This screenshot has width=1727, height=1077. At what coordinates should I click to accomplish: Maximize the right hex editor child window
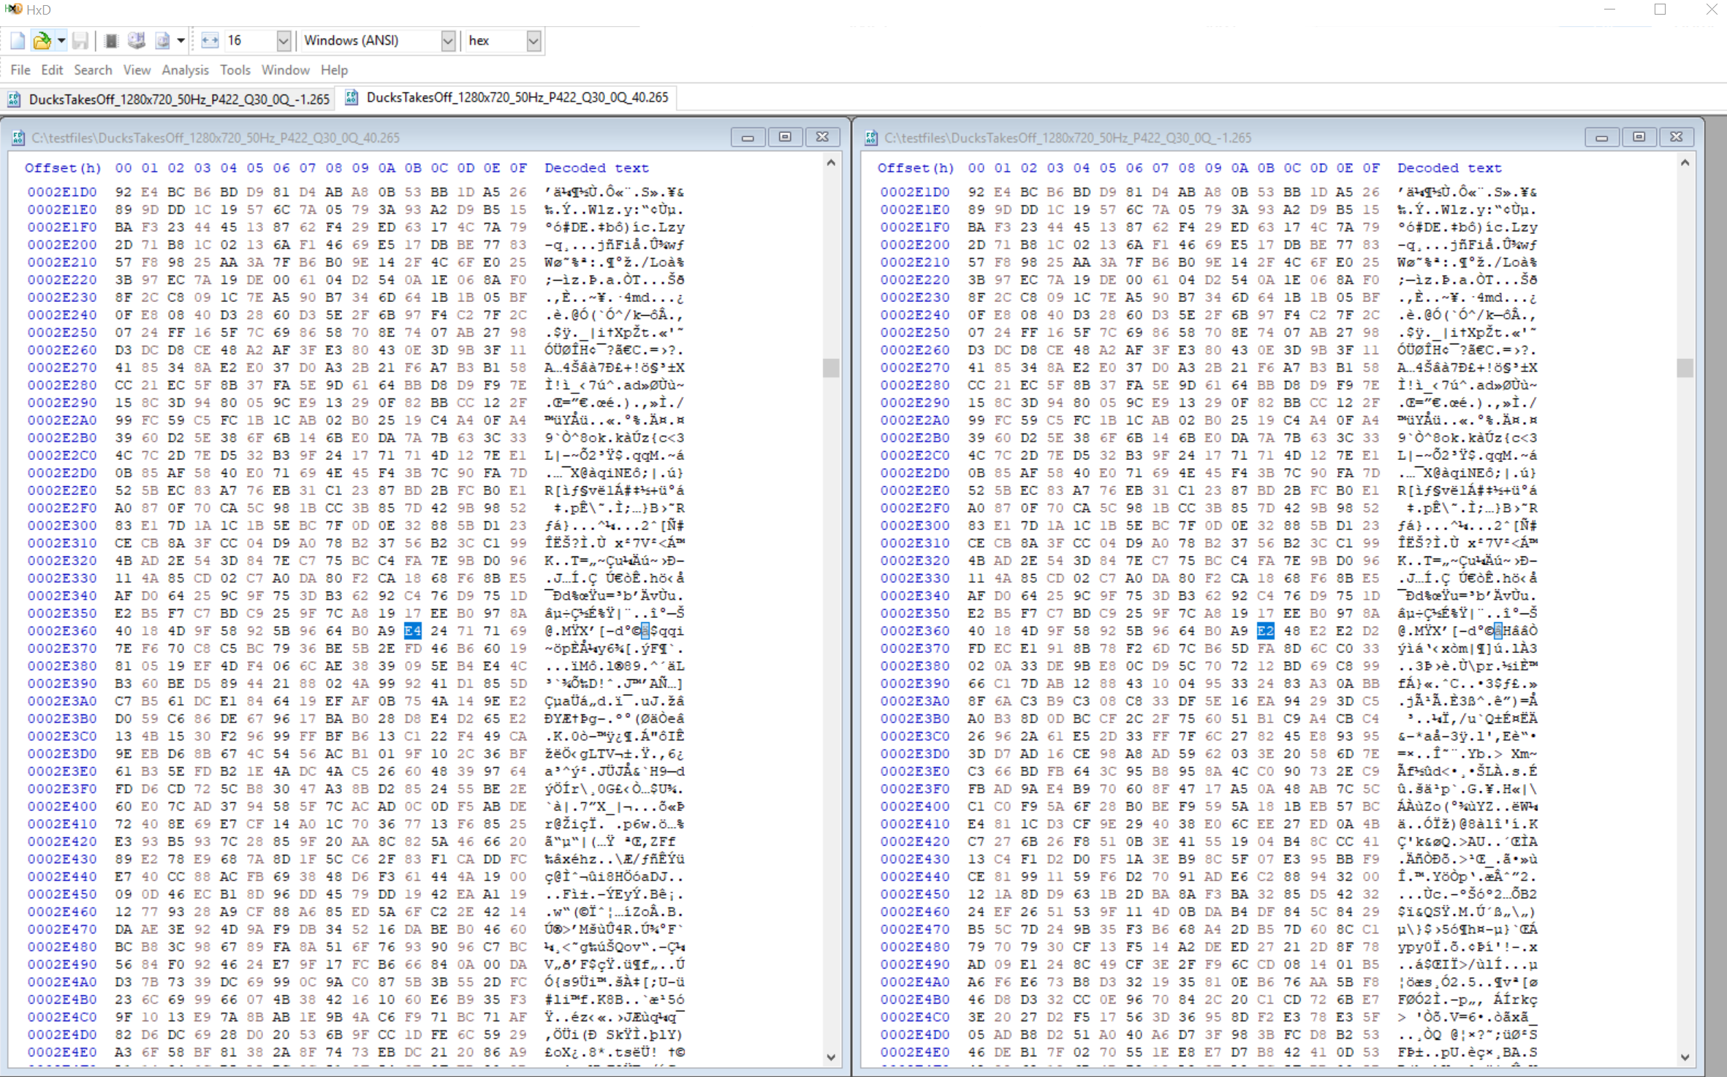(x=1639, y=137)
